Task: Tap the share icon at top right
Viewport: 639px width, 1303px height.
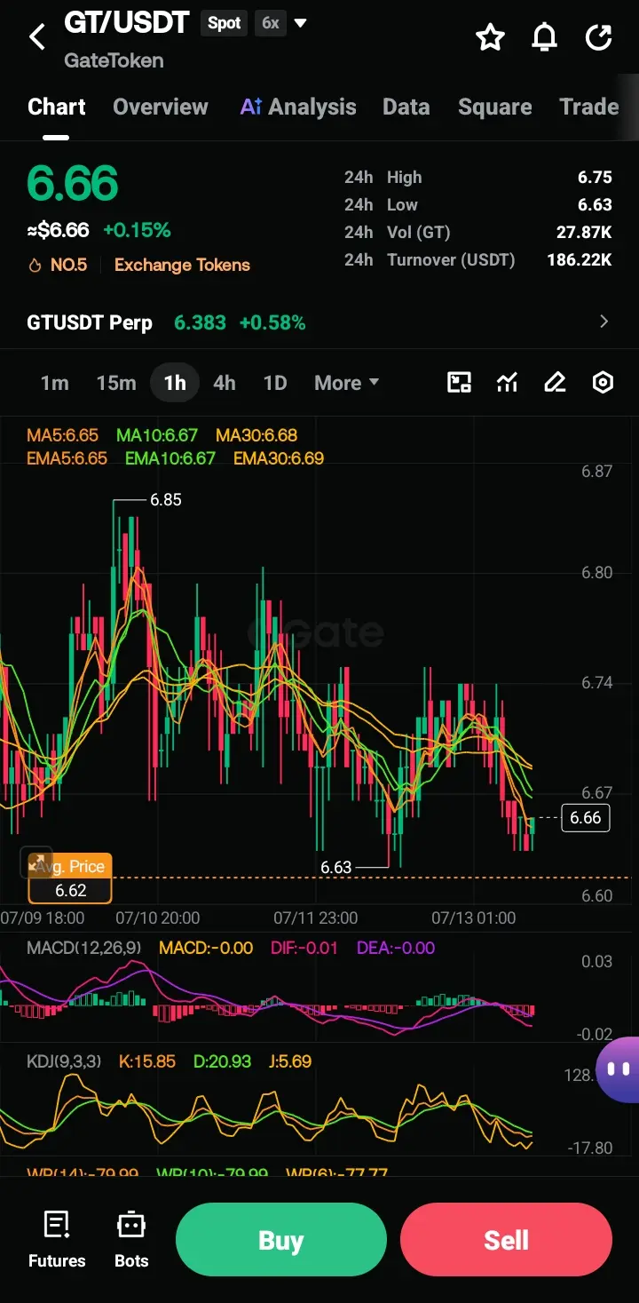Action: click(599, 37)
